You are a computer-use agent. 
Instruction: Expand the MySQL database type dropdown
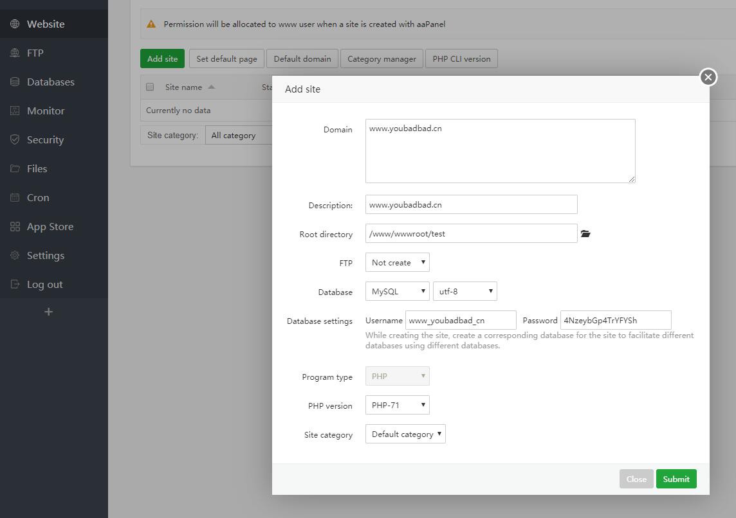[x=397, y=291]
